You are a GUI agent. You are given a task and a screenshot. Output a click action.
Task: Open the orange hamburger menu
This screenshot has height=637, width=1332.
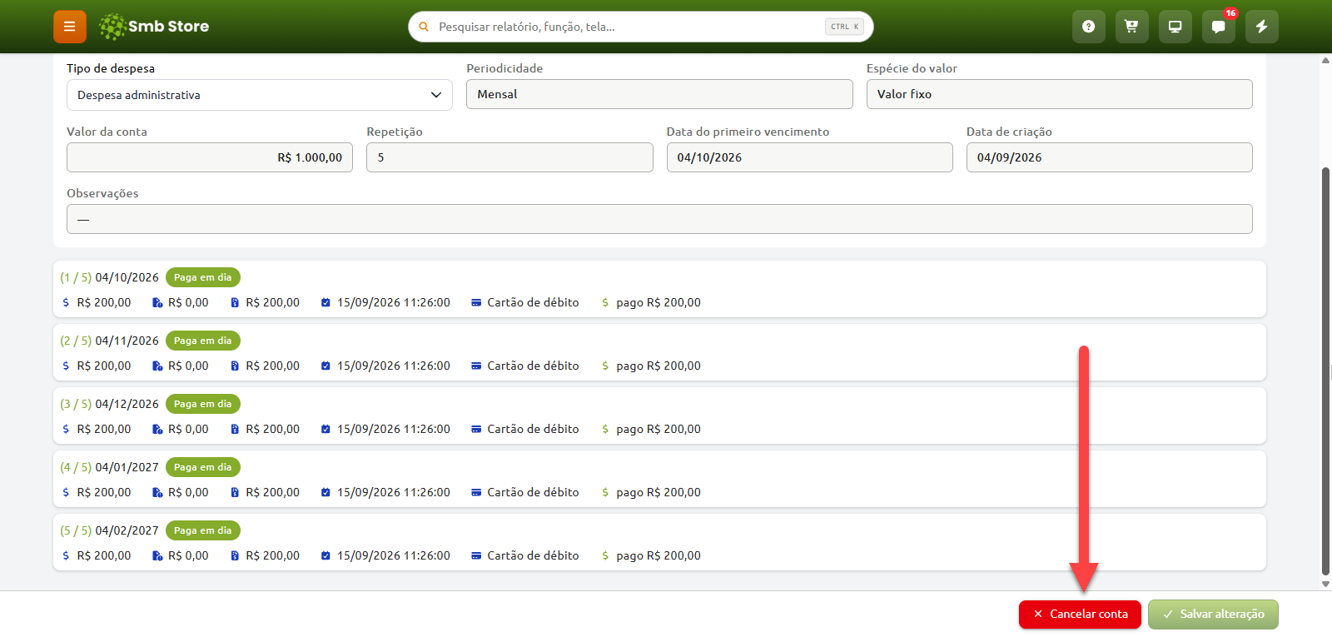tap(70, 27)
